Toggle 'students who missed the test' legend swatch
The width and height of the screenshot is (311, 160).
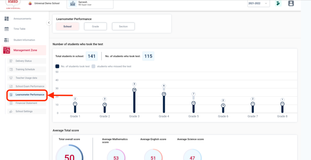[x=94, y=66]
